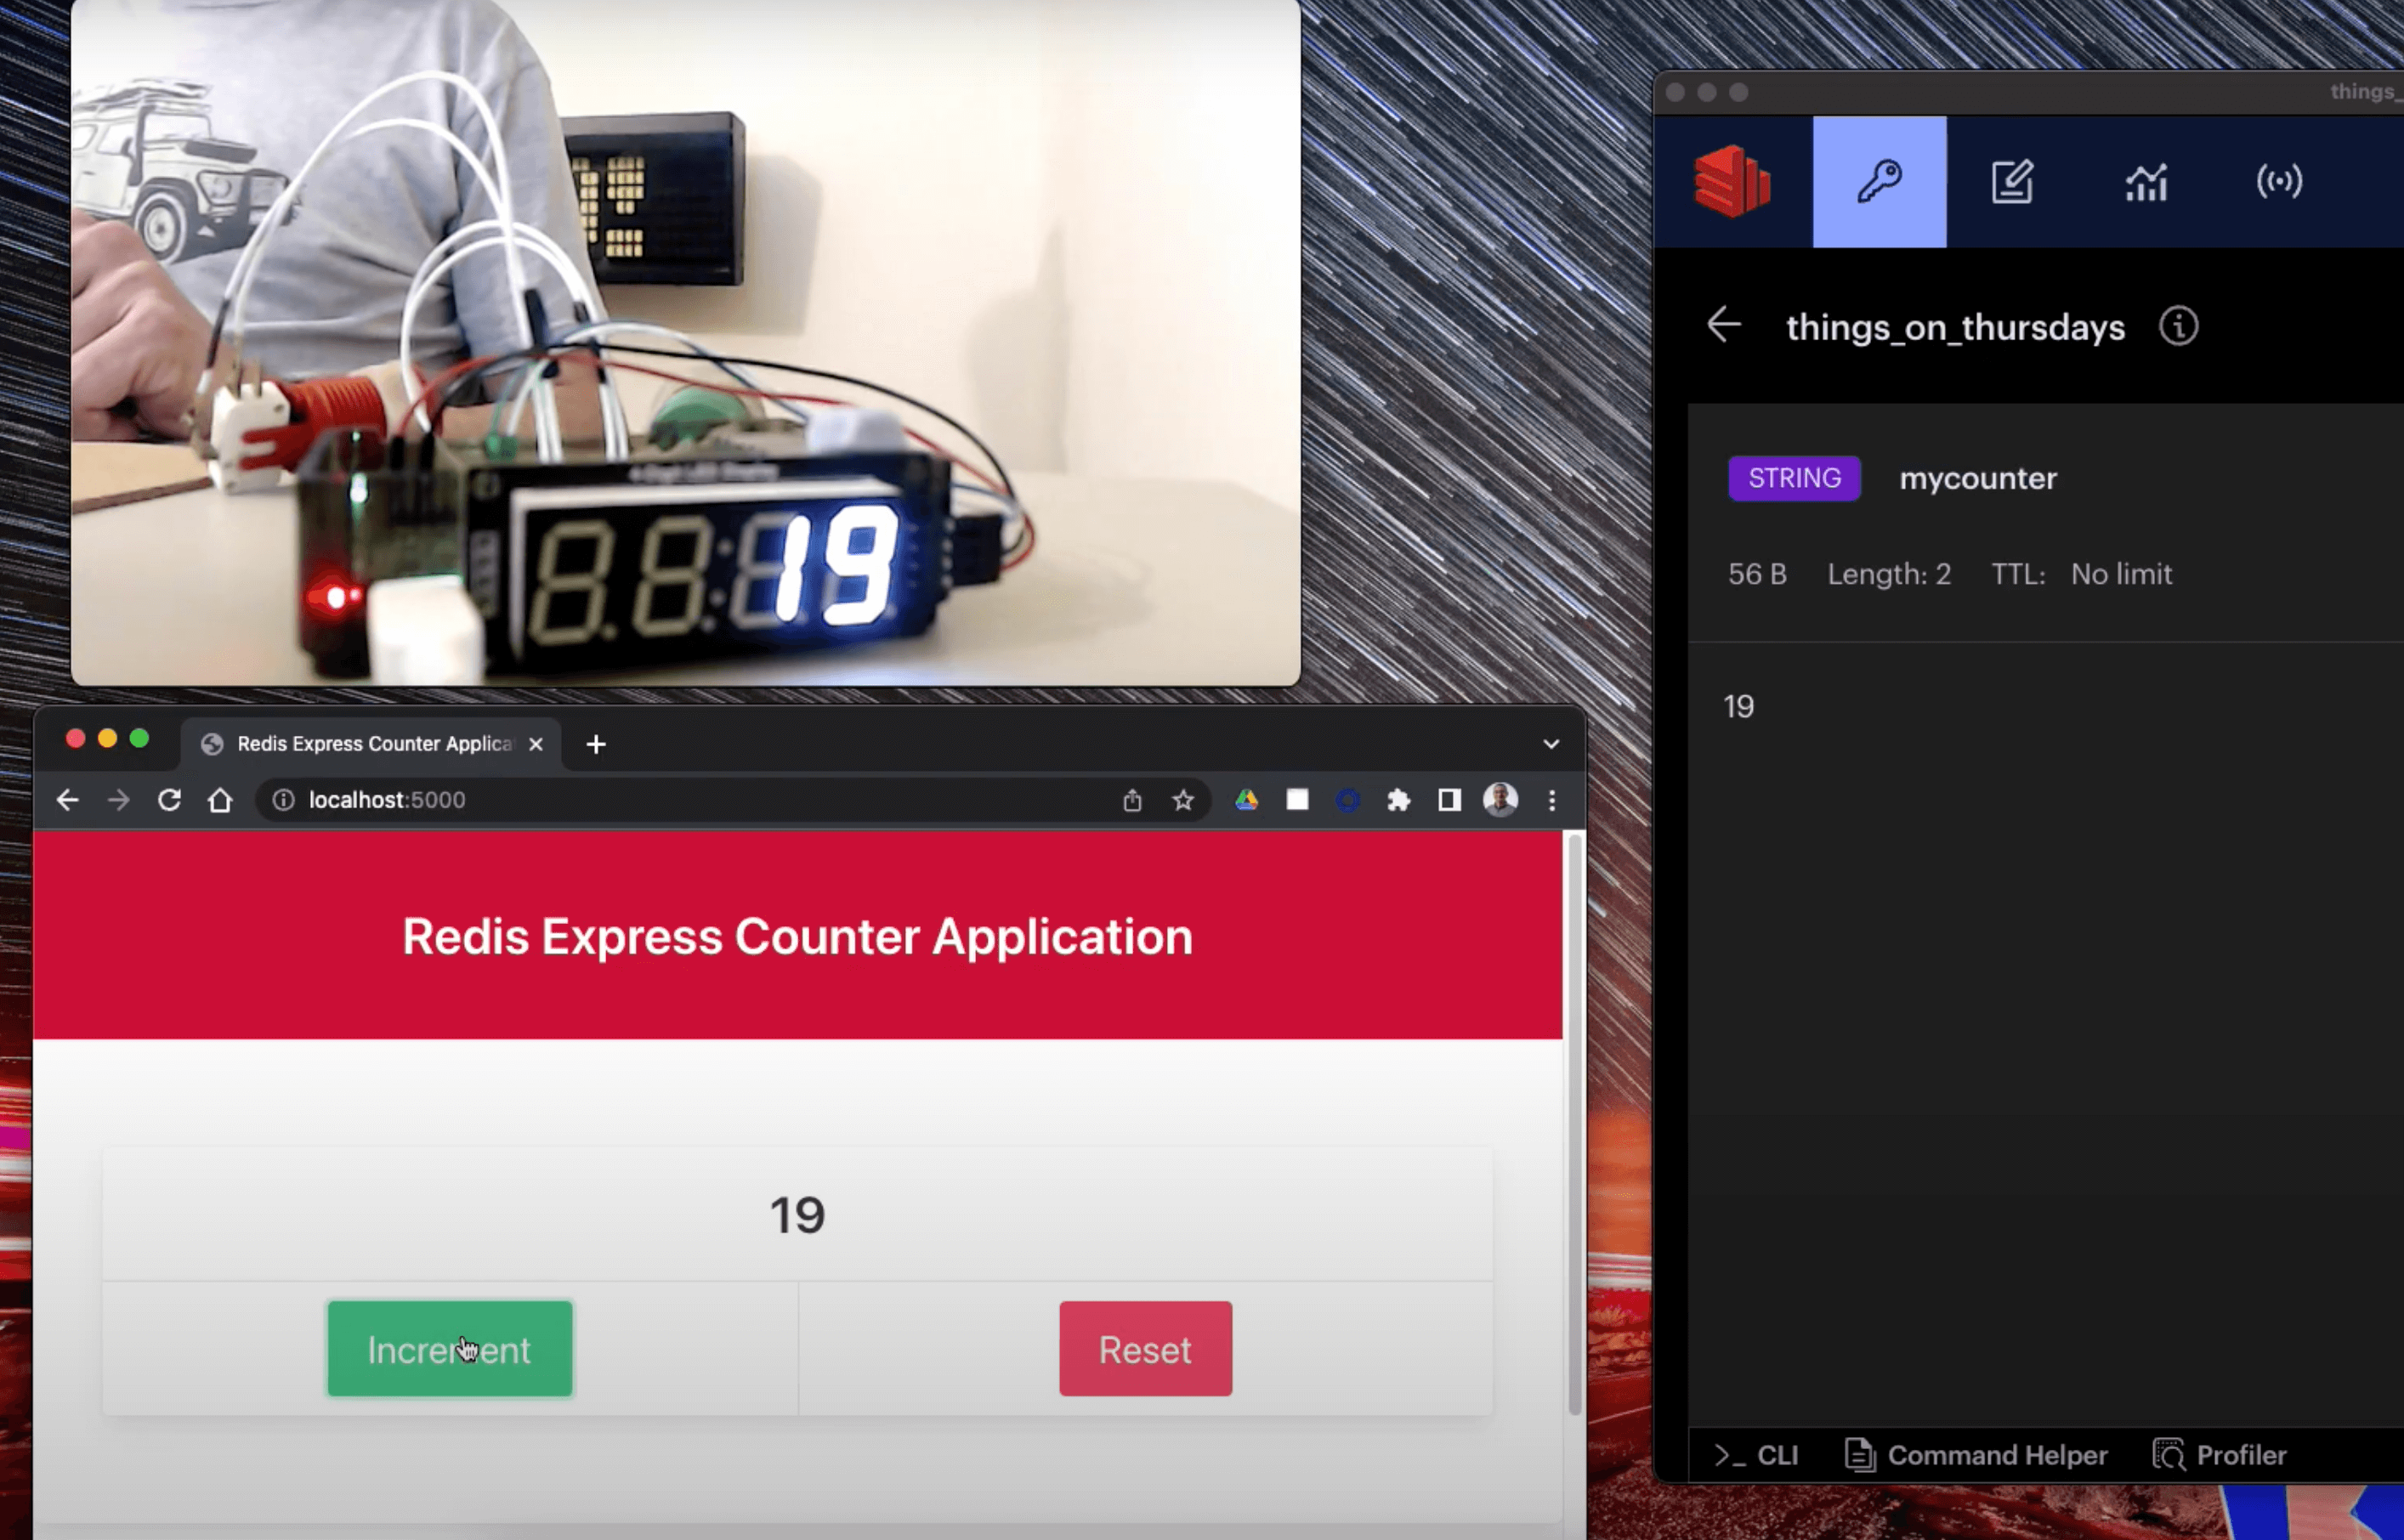Select the key/password icon tab
Image resolution: width=2404 pixels, height=1540 pixels.
point(1879,180)
